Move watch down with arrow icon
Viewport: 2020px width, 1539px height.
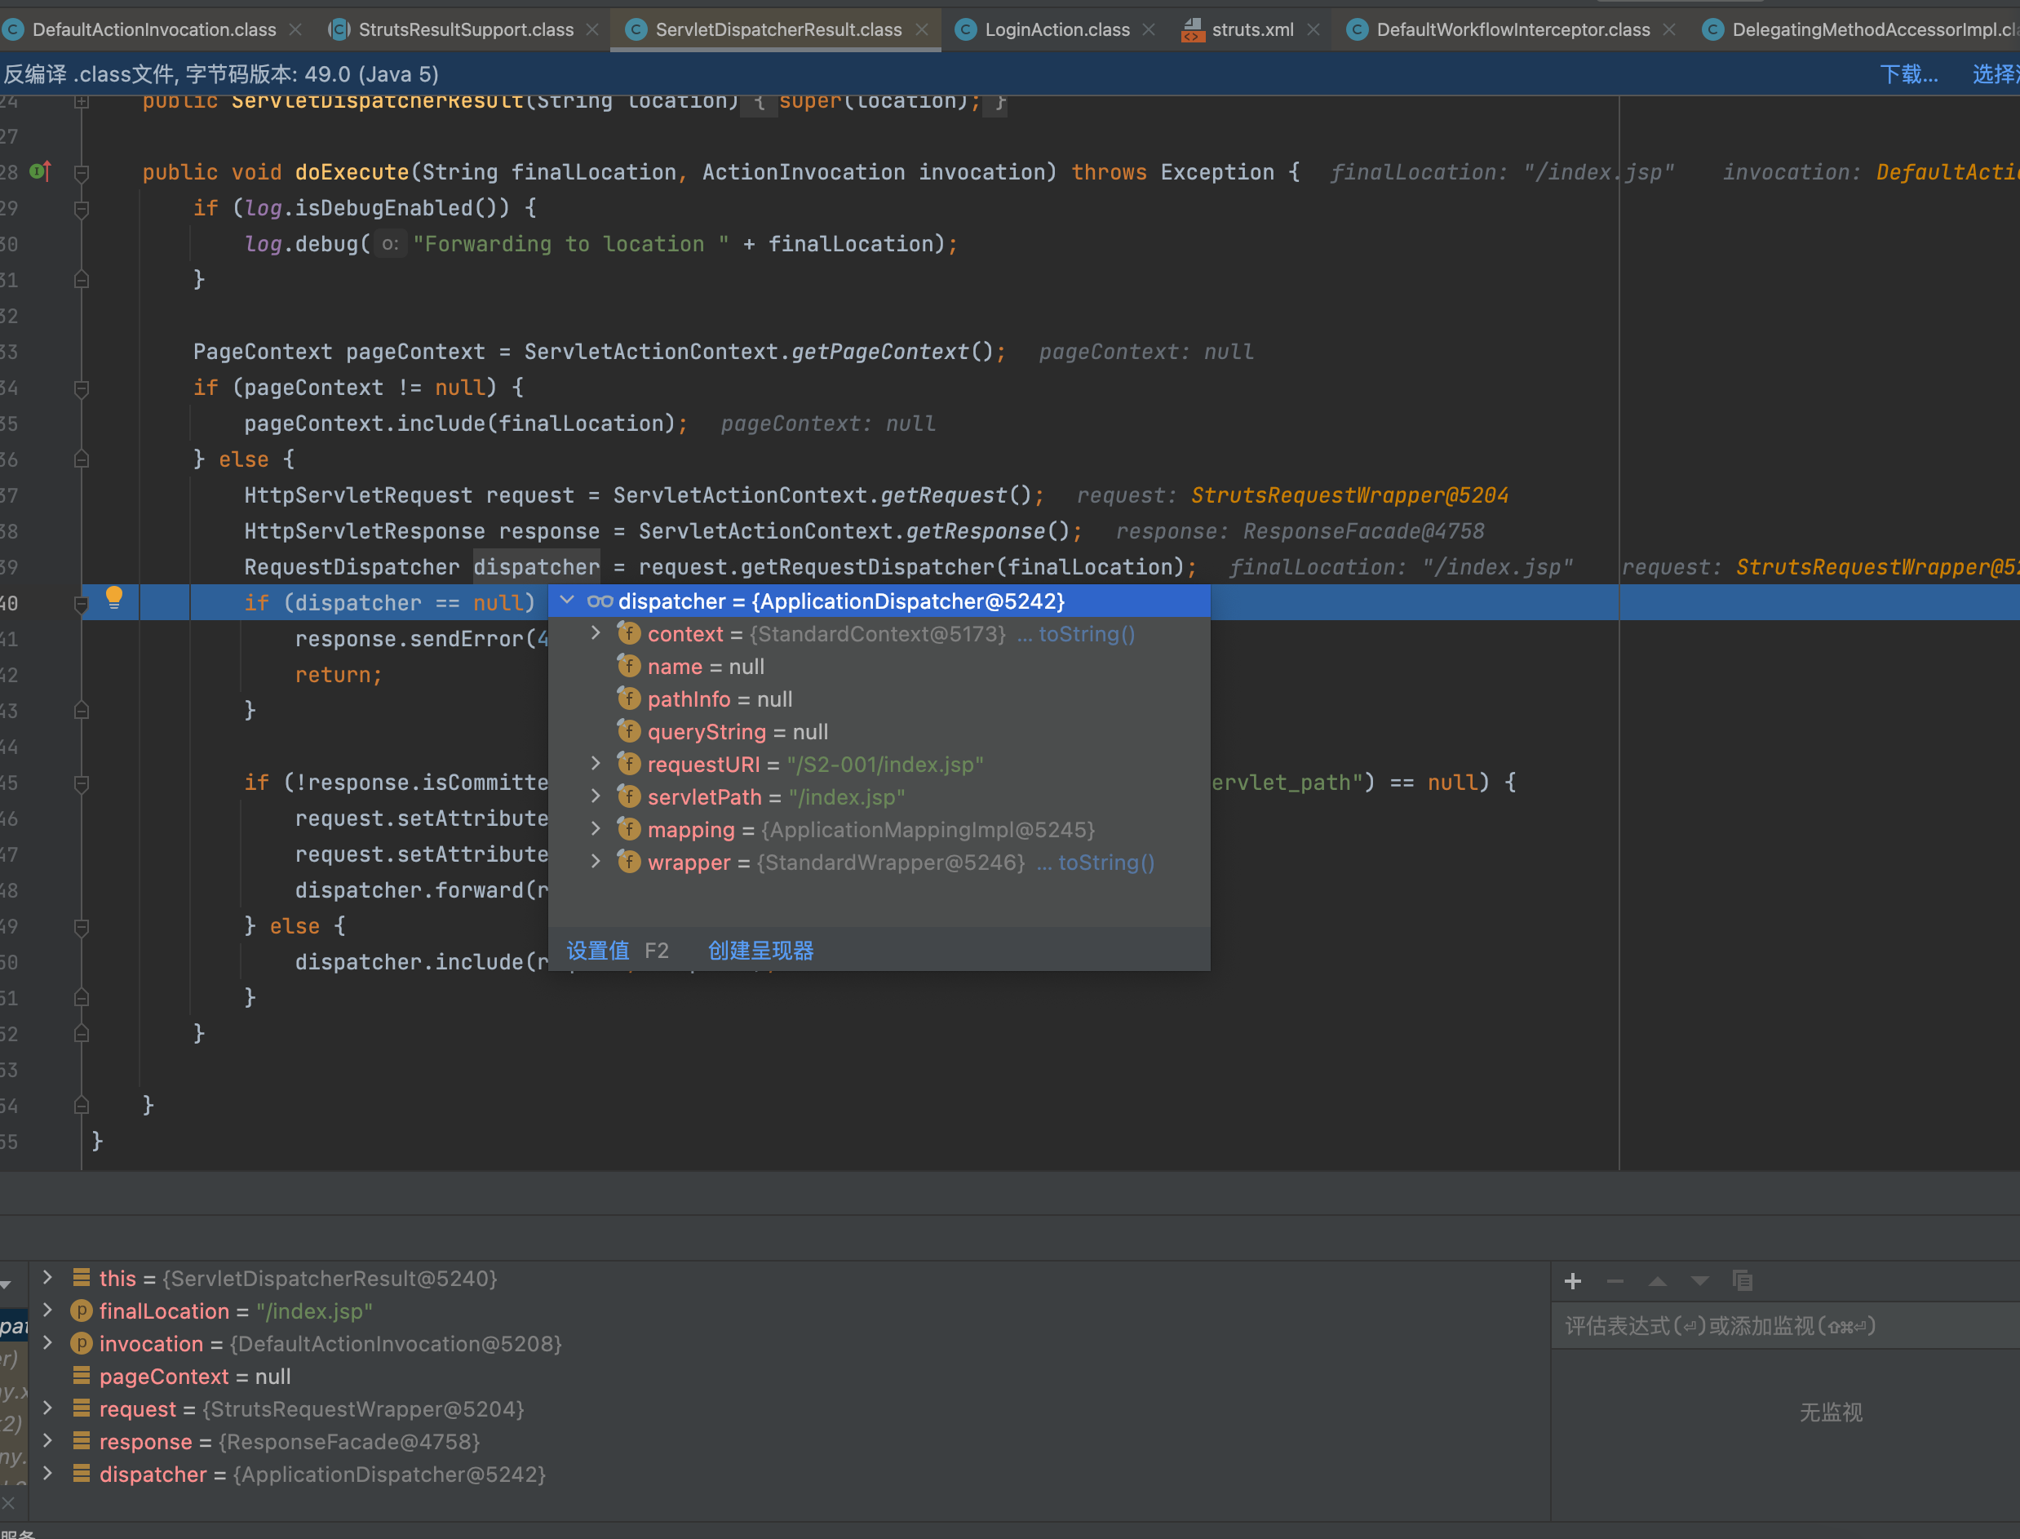tap(1699, 1280)
